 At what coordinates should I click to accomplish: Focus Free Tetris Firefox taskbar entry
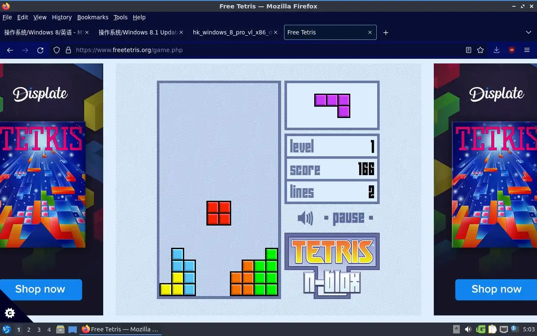[120, 329]
